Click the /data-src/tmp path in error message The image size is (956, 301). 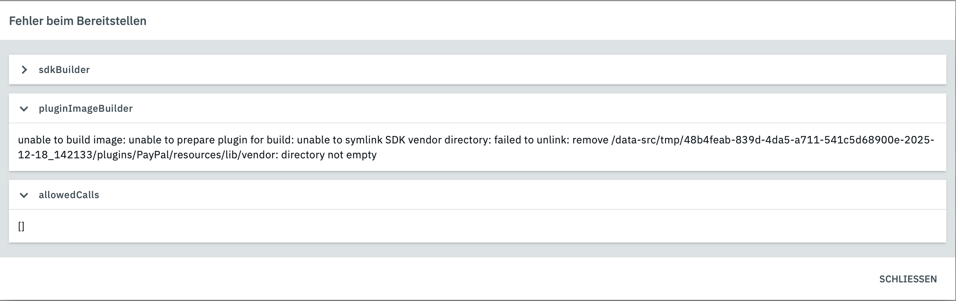coord(646,140)
